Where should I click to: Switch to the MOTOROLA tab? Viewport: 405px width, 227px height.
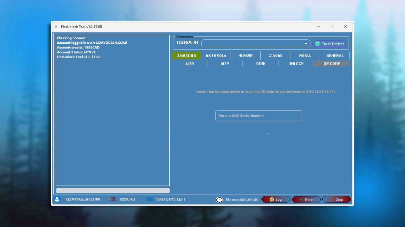pyautogui.click(x=216, y=55)
